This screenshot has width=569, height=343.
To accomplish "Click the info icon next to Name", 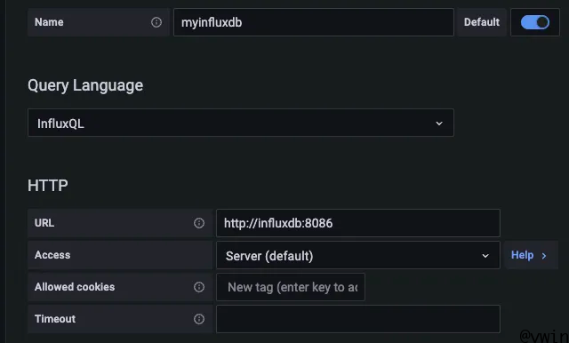I will [156, 22].
